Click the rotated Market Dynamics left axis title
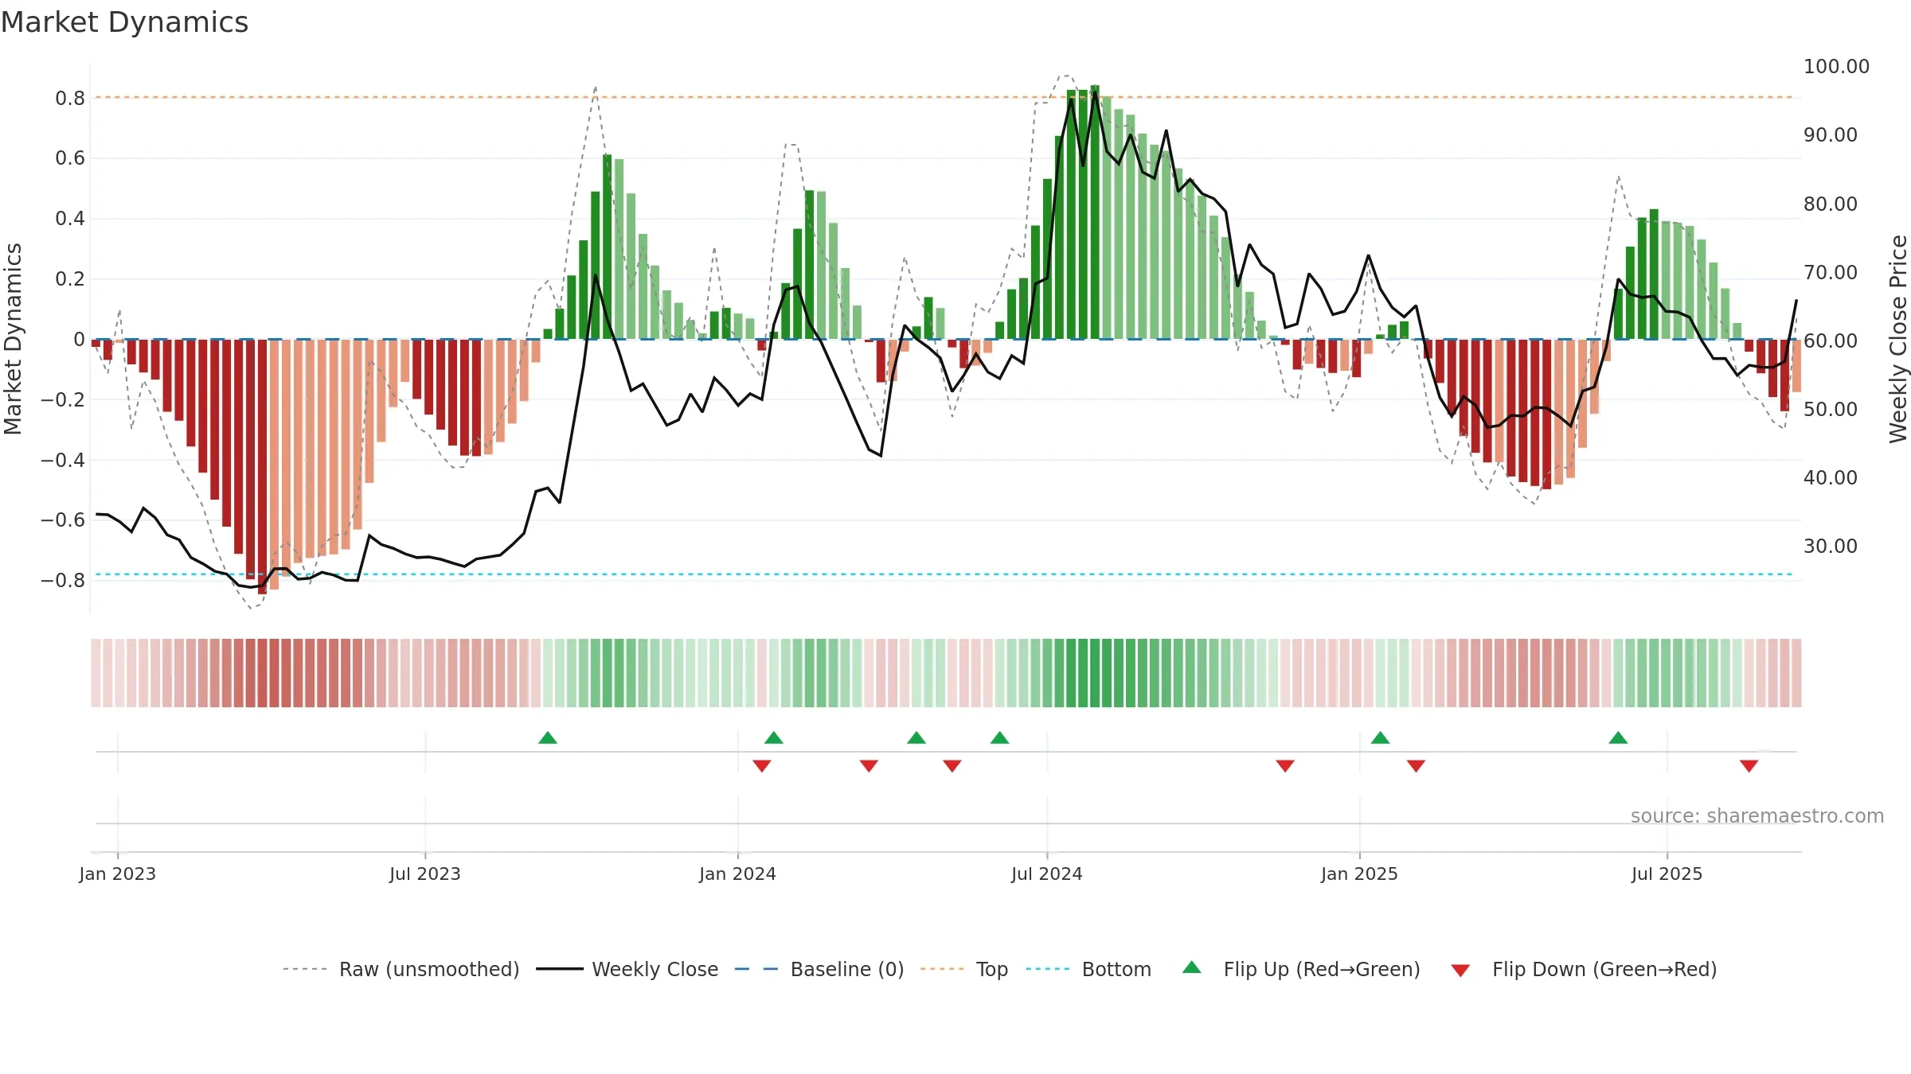This screenshot has height=1074, width=1911. [13, 339]
